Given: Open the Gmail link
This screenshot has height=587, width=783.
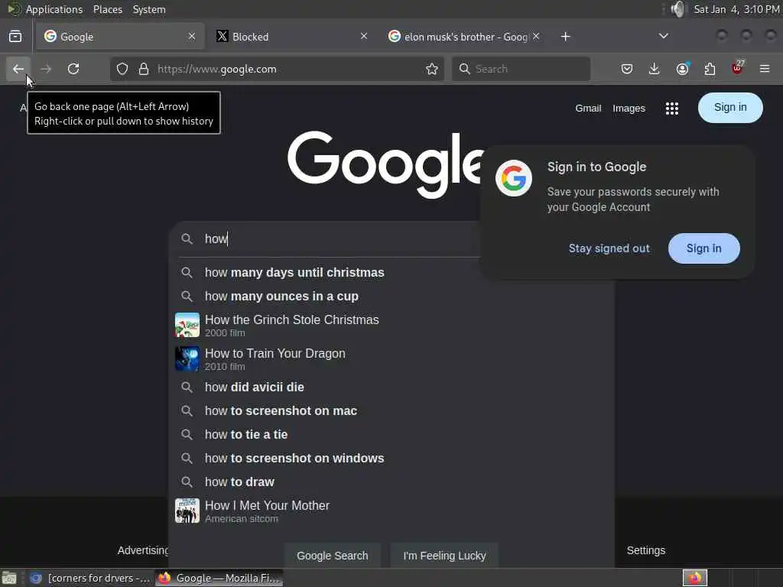Looking at the screenshot, I should [588, 109].
